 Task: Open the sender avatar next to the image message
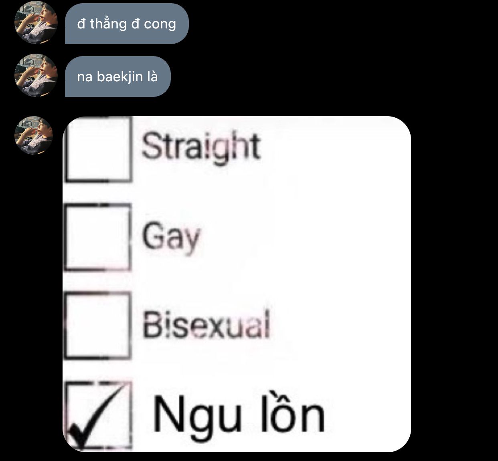pyautogui.click(x=34, y=135)
